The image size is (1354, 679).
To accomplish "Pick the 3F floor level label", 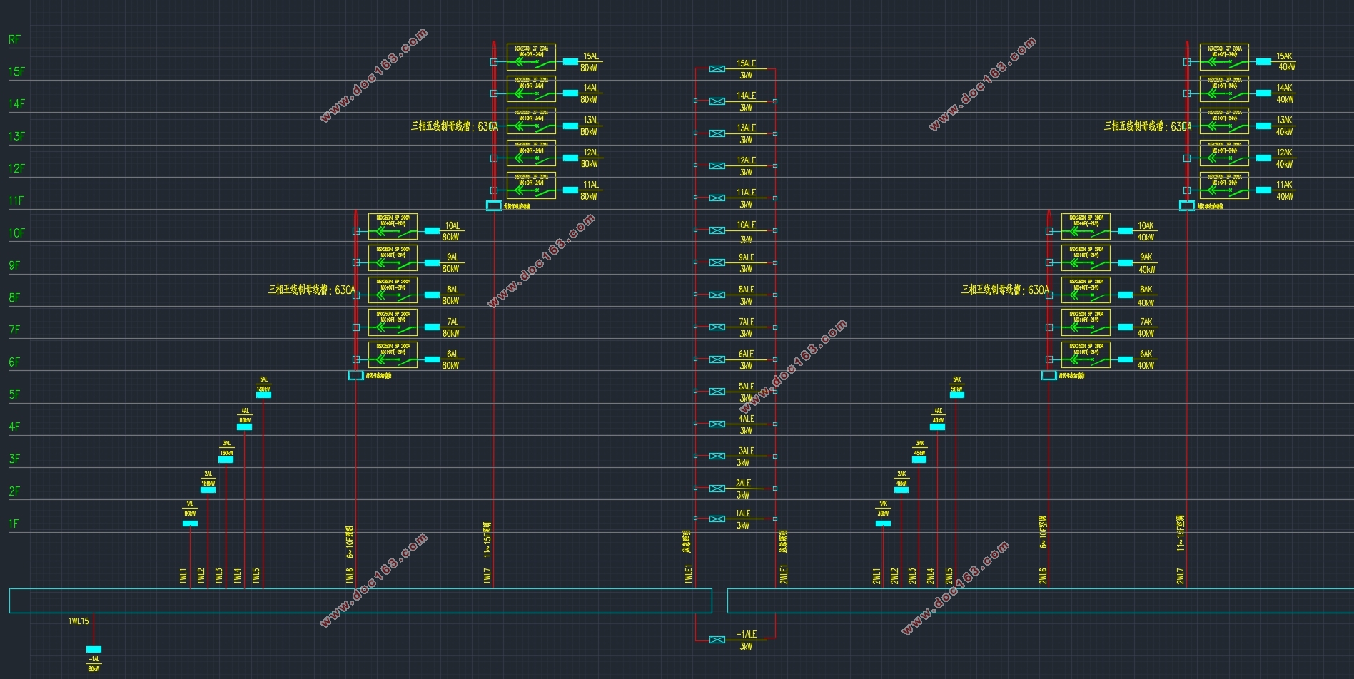I will pyautogui.click(x=14, y=459).
